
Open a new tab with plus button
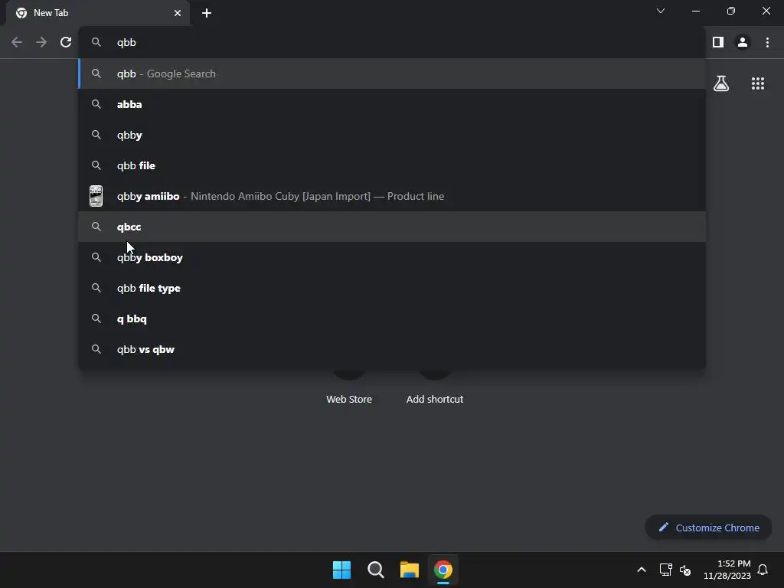[x=207, y=13]
